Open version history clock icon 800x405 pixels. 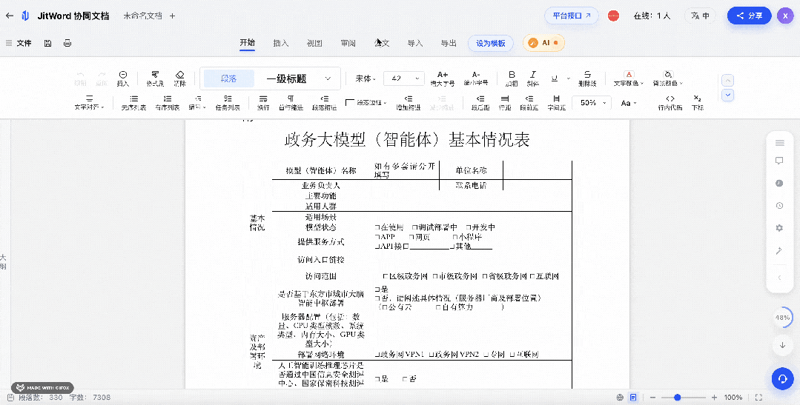coord(779,206)
